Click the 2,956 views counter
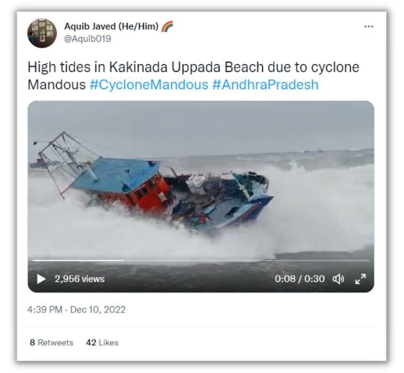This screenshot has width=404, height=373. pyautogui.click(x=79, y=279)
